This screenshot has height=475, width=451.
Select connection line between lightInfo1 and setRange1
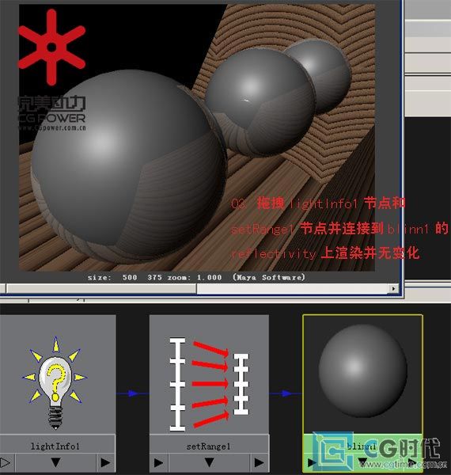click(133, 393)
